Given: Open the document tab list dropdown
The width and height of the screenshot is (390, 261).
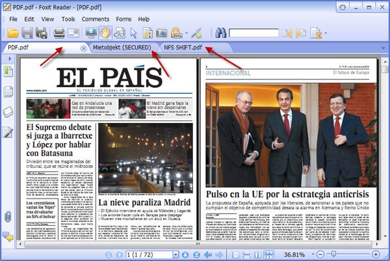Looking at the screenshot, I should point(382,49).
